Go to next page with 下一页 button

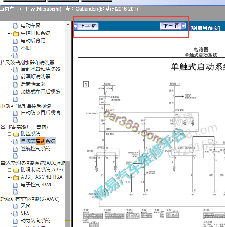point(172,26)
